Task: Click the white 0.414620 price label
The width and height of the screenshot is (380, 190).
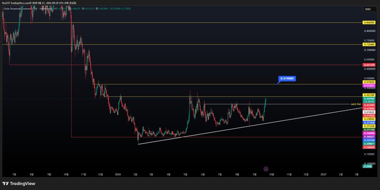Action: [369, 112]
